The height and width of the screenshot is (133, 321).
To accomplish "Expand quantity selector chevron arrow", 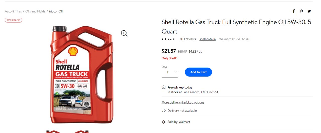I will 176,72.
